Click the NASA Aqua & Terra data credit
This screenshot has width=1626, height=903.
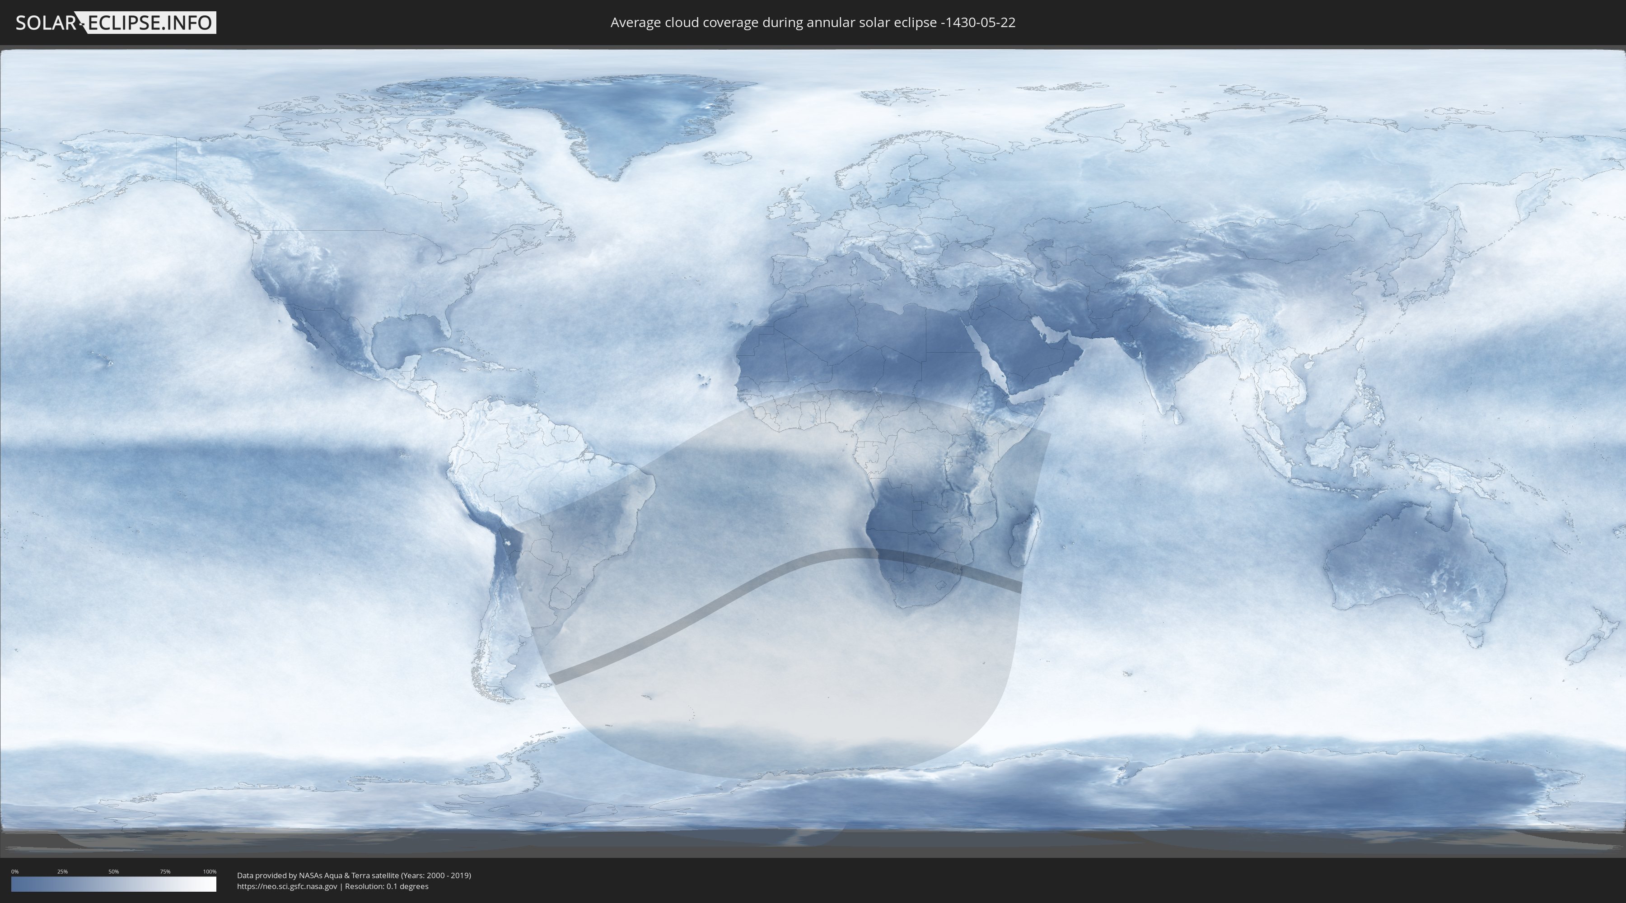pyautogui.click(x=354, y=875)
